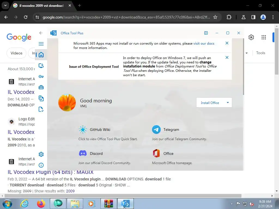This screenshot has width=279, height=209.
Task: Go back in Chrome browser
Action: [6, 17]
